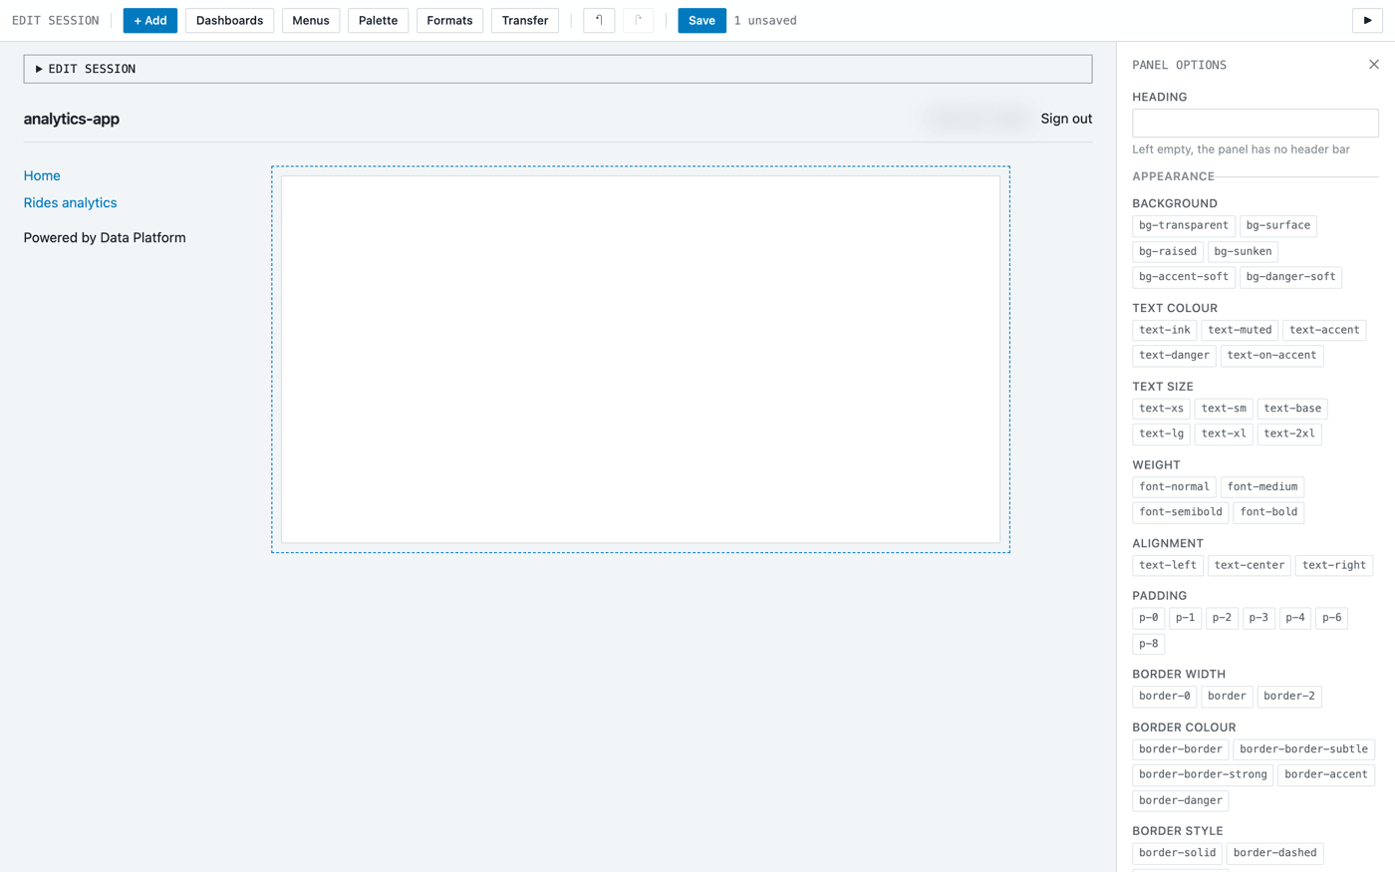The width and height of the screenshot is (1395, 872).
Task: Save the unsaved changes
Action: tap(701, 20)
